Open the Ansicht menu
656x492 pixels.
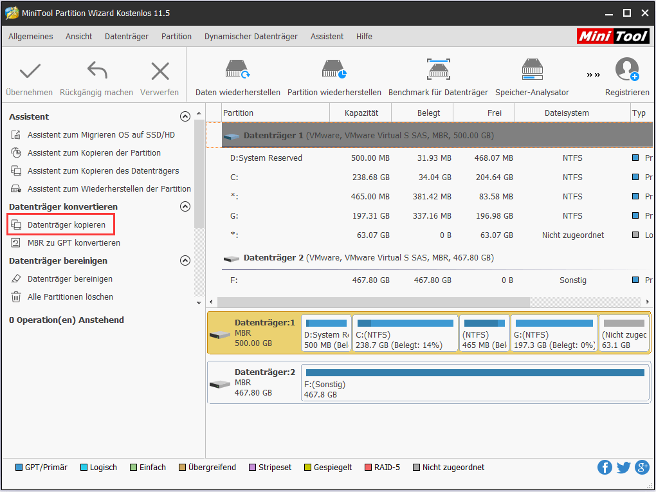pyautogui.click(x=78, y=37)
